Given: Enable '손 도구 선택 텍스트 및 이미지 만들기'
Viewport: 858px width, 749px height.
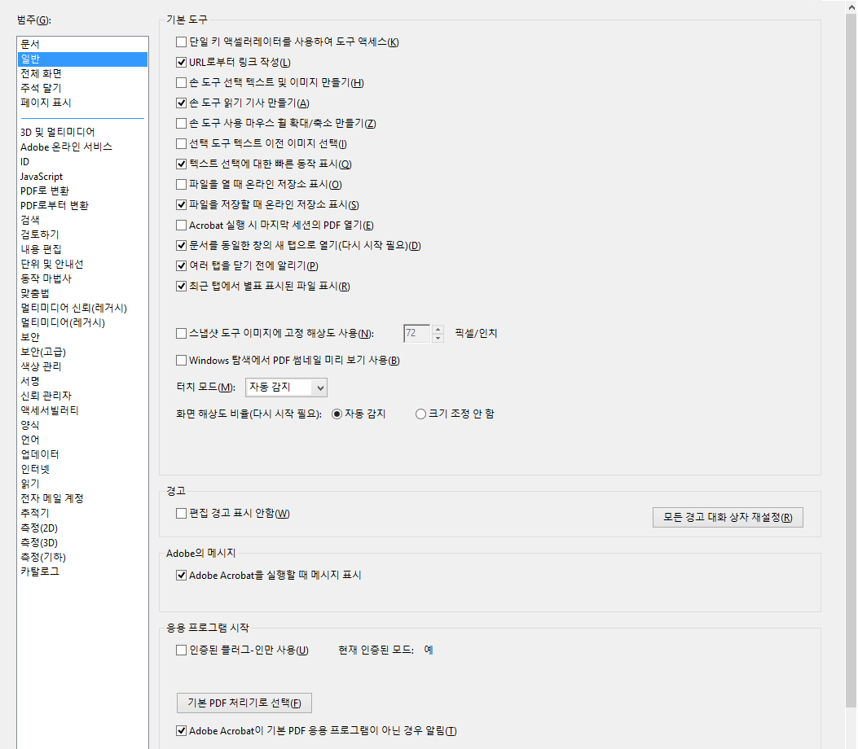Looking at the screenshot, I should (x=181, y=82).
